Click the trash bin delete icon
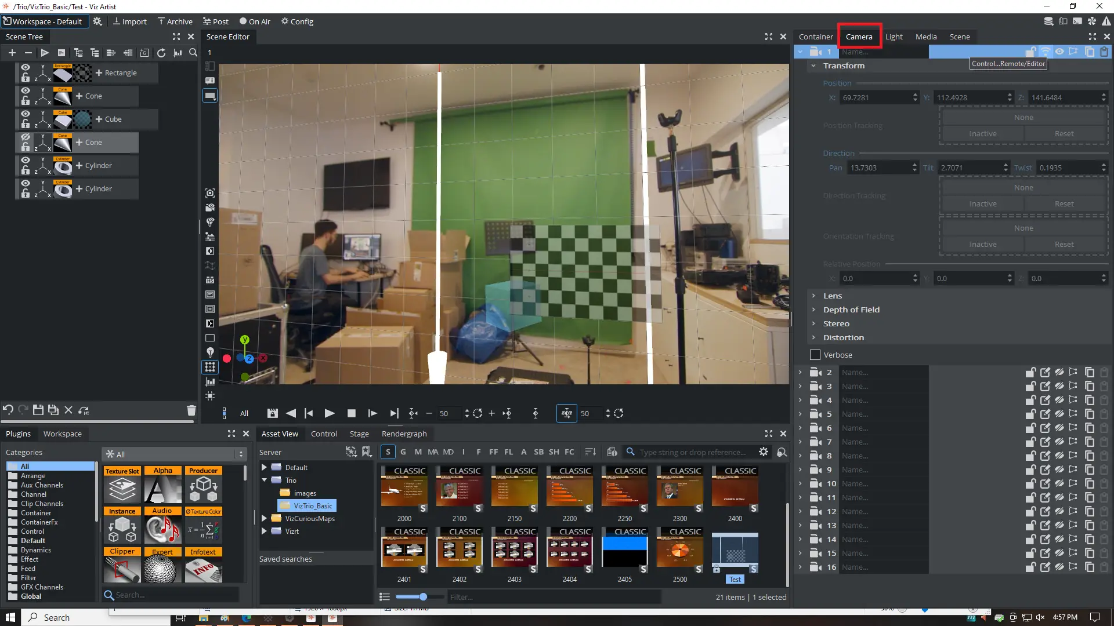This screenshot has width=1114, height=626. (191, 410)
